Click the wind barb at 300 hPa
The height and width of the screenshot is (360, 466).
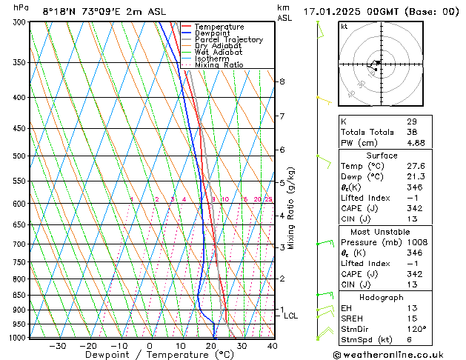pyautogui.click(x=320, y=30)
